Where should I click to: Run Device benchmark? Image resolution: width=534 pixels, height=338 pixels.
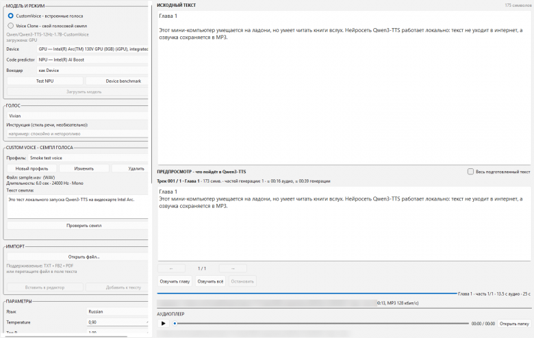pyautogui.click(x=117, y=81)
